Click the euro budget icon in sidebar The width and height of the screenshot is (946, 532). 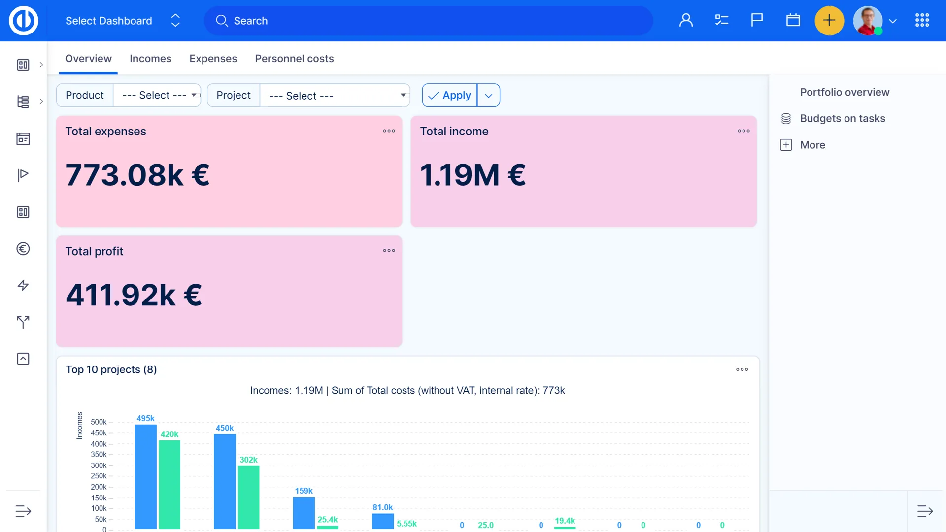point(23,249)
